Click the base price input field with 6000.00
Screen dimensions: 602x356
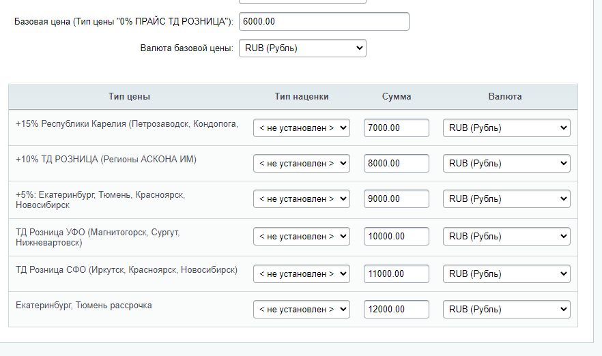324,22
